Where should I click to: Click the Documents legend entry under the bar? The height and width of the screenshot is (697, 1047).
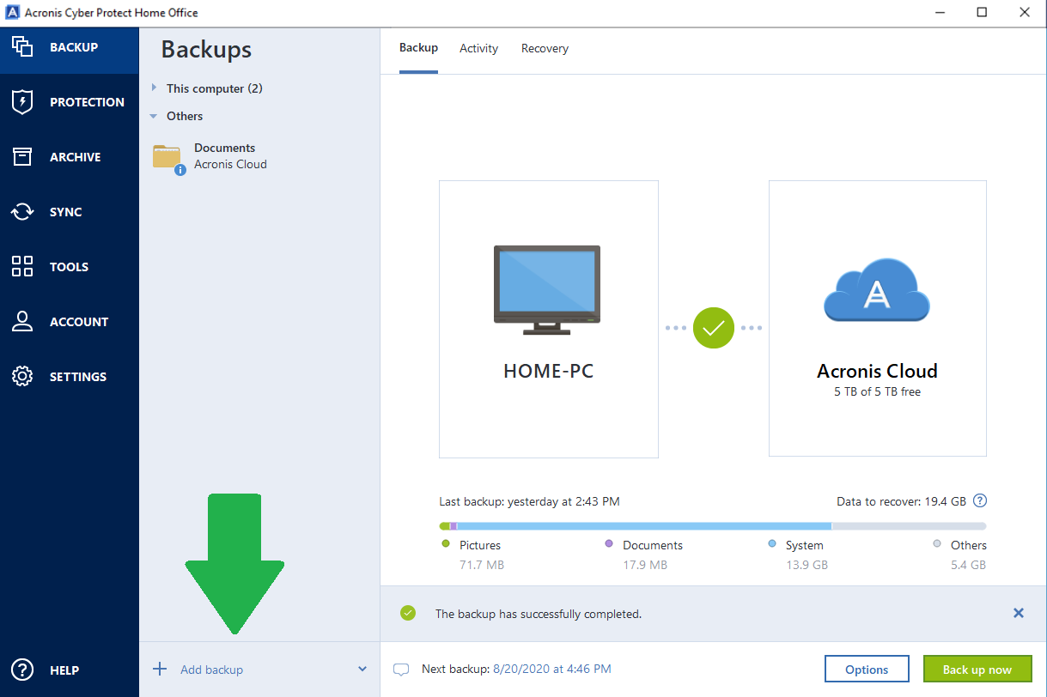[653, 545]
